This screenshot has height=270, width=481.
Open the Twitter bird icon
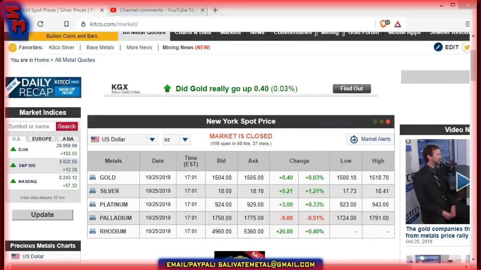[x=467, y=47]
